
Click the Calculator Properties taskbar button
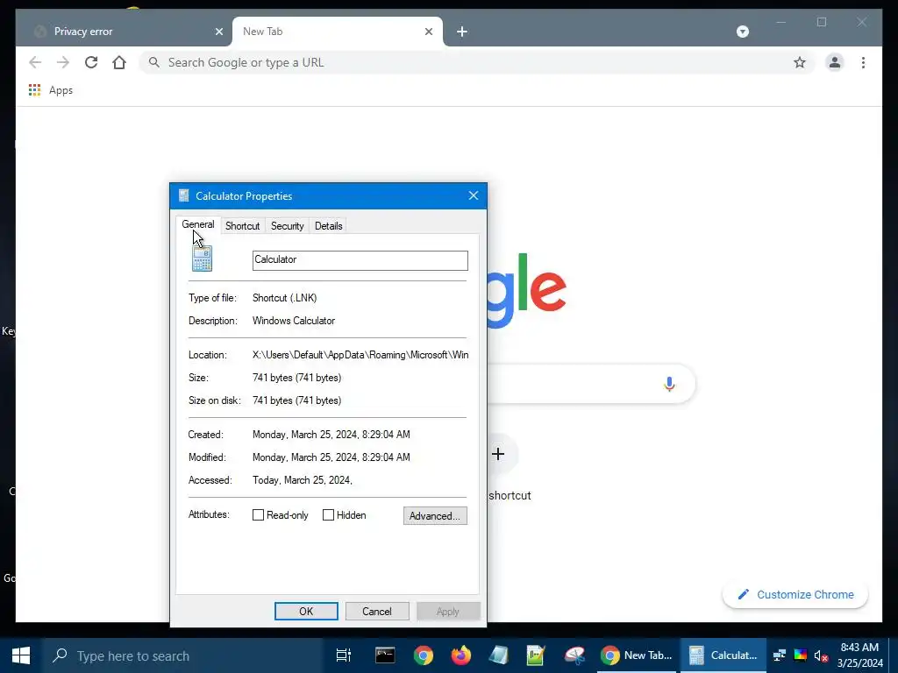[x=723, y=655]
